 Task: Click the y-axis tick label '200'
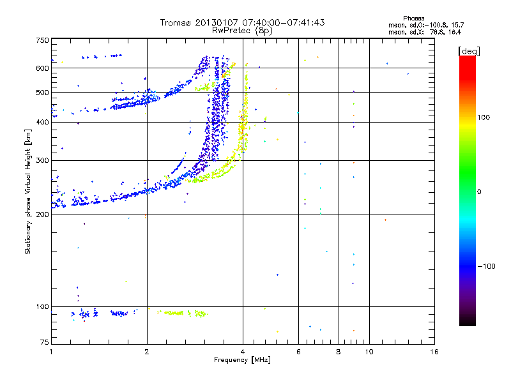pos(42,214)
